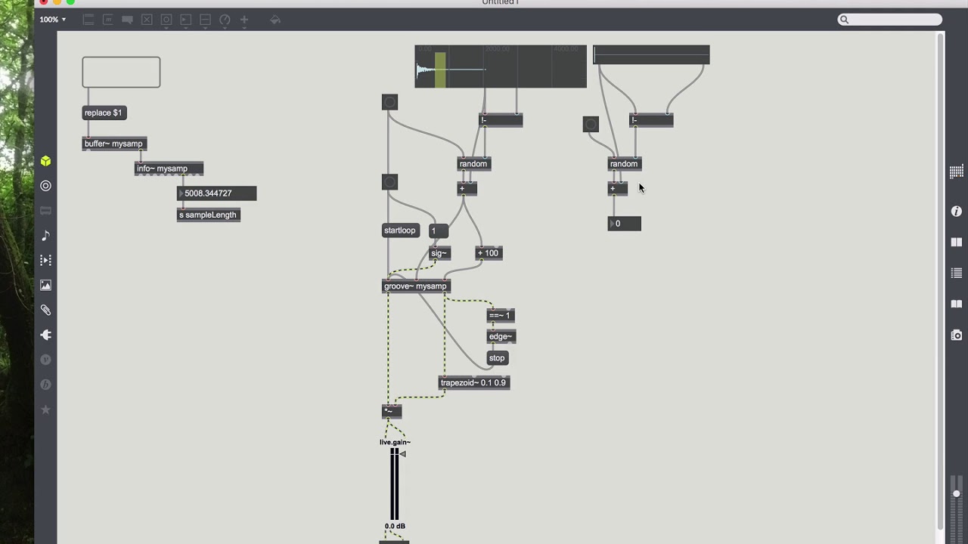Select the 'buffer~ mysamp' object
Image resolution: width=968 pixels, height=544 pixels.
point(113,144)
